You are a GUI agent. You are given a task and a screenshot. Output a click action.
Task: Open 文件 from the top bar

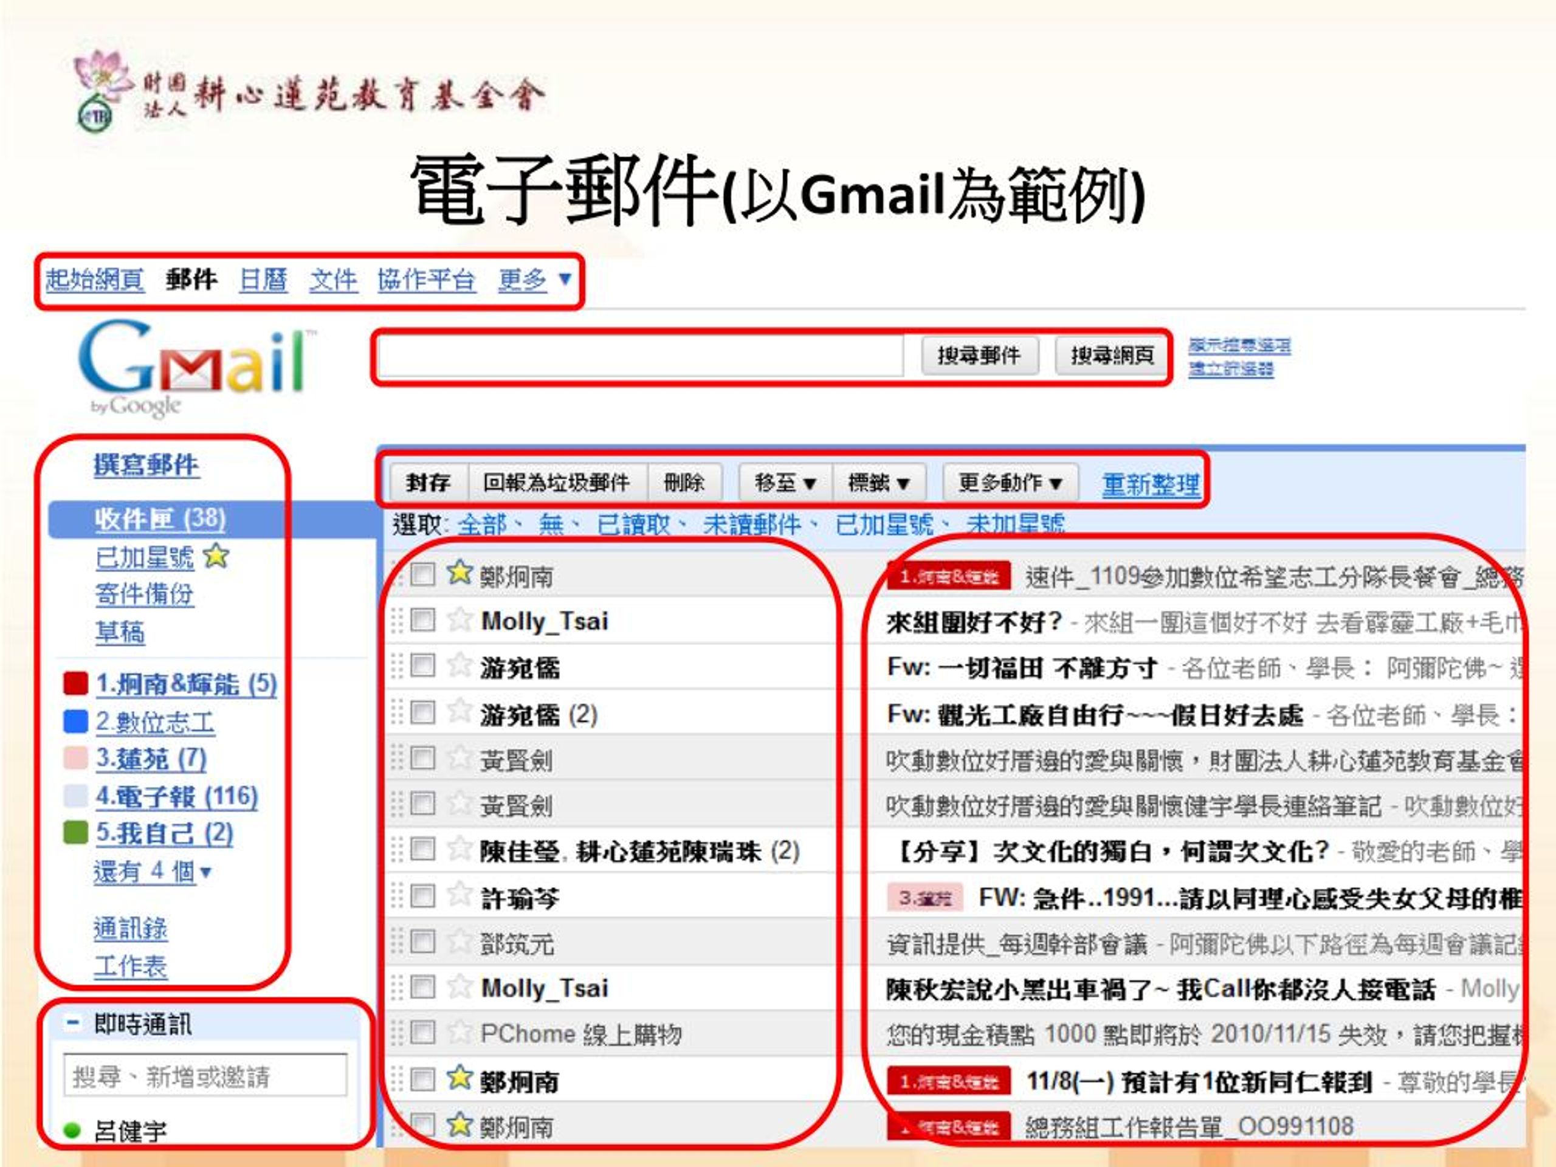click(334, 280)
